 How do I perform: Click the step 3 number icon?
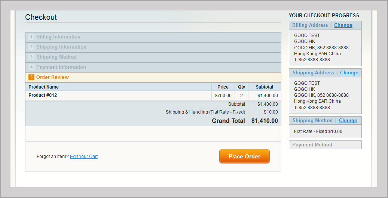pos(31,57)
